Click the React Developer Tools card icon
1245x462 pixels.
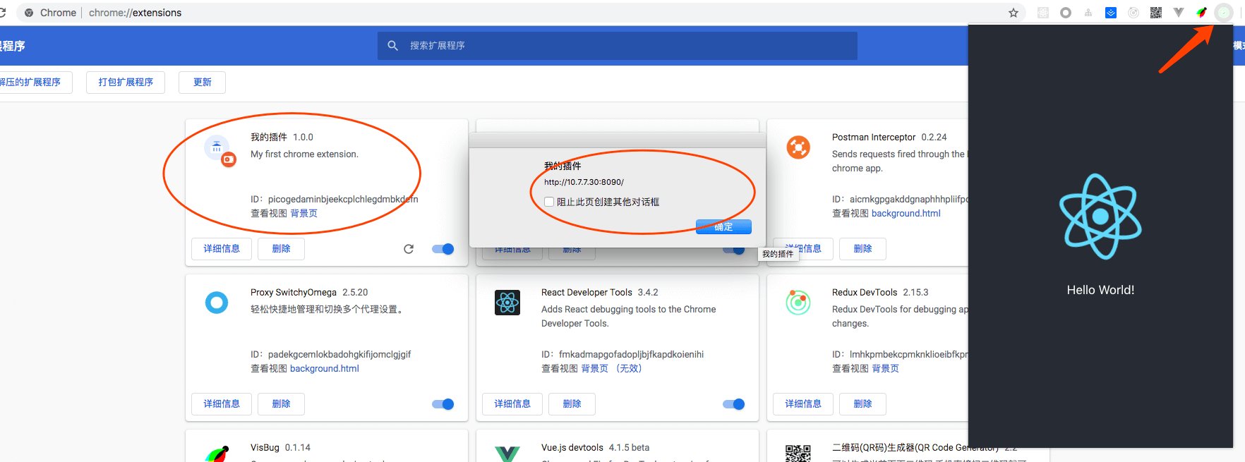pyautogui.click(x=507, y=303)
